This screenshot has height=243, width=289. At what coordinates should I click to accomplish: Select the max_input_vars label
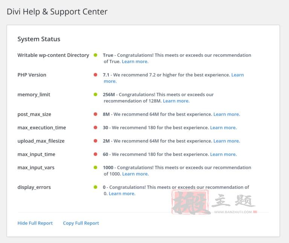click(x=36, y=168)
